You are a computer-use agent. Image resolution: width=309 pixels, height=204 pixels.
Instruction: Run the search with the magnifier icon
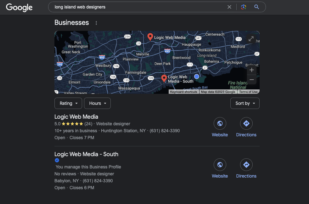[x=256, y=7]
